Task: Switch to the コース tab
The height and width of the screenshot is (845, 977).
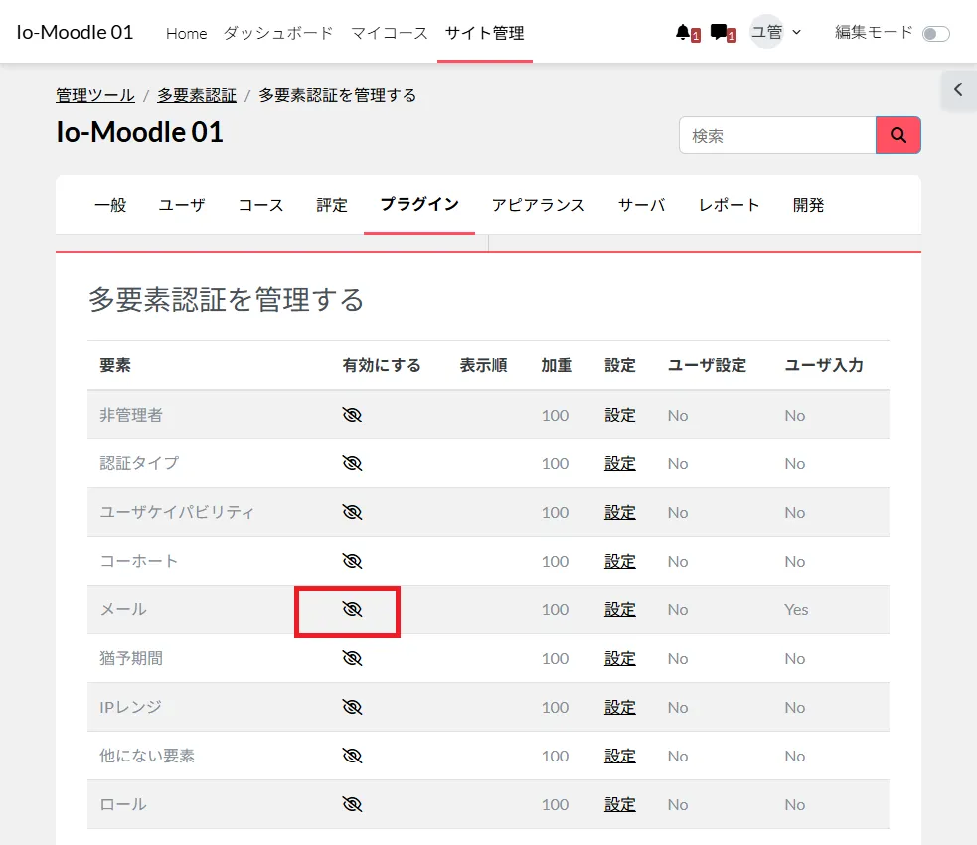Action: point(261,205)
